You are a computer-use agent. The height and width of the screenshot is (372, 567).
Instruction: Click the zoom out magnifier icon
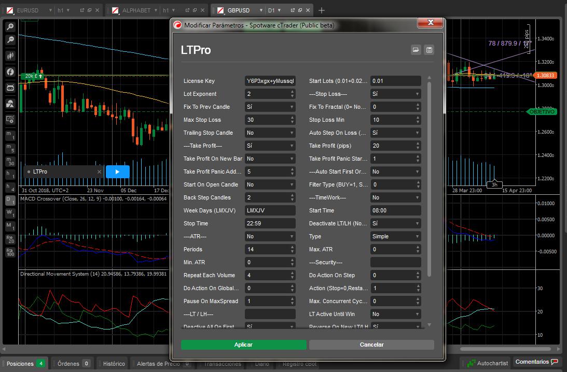click(x=10, y=40)
